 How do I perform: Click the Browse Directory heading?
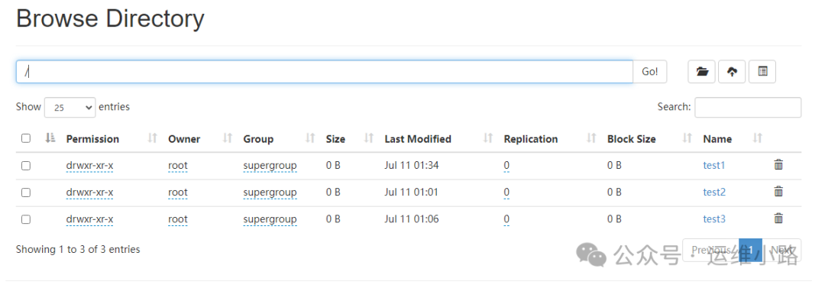coord(110,19)
